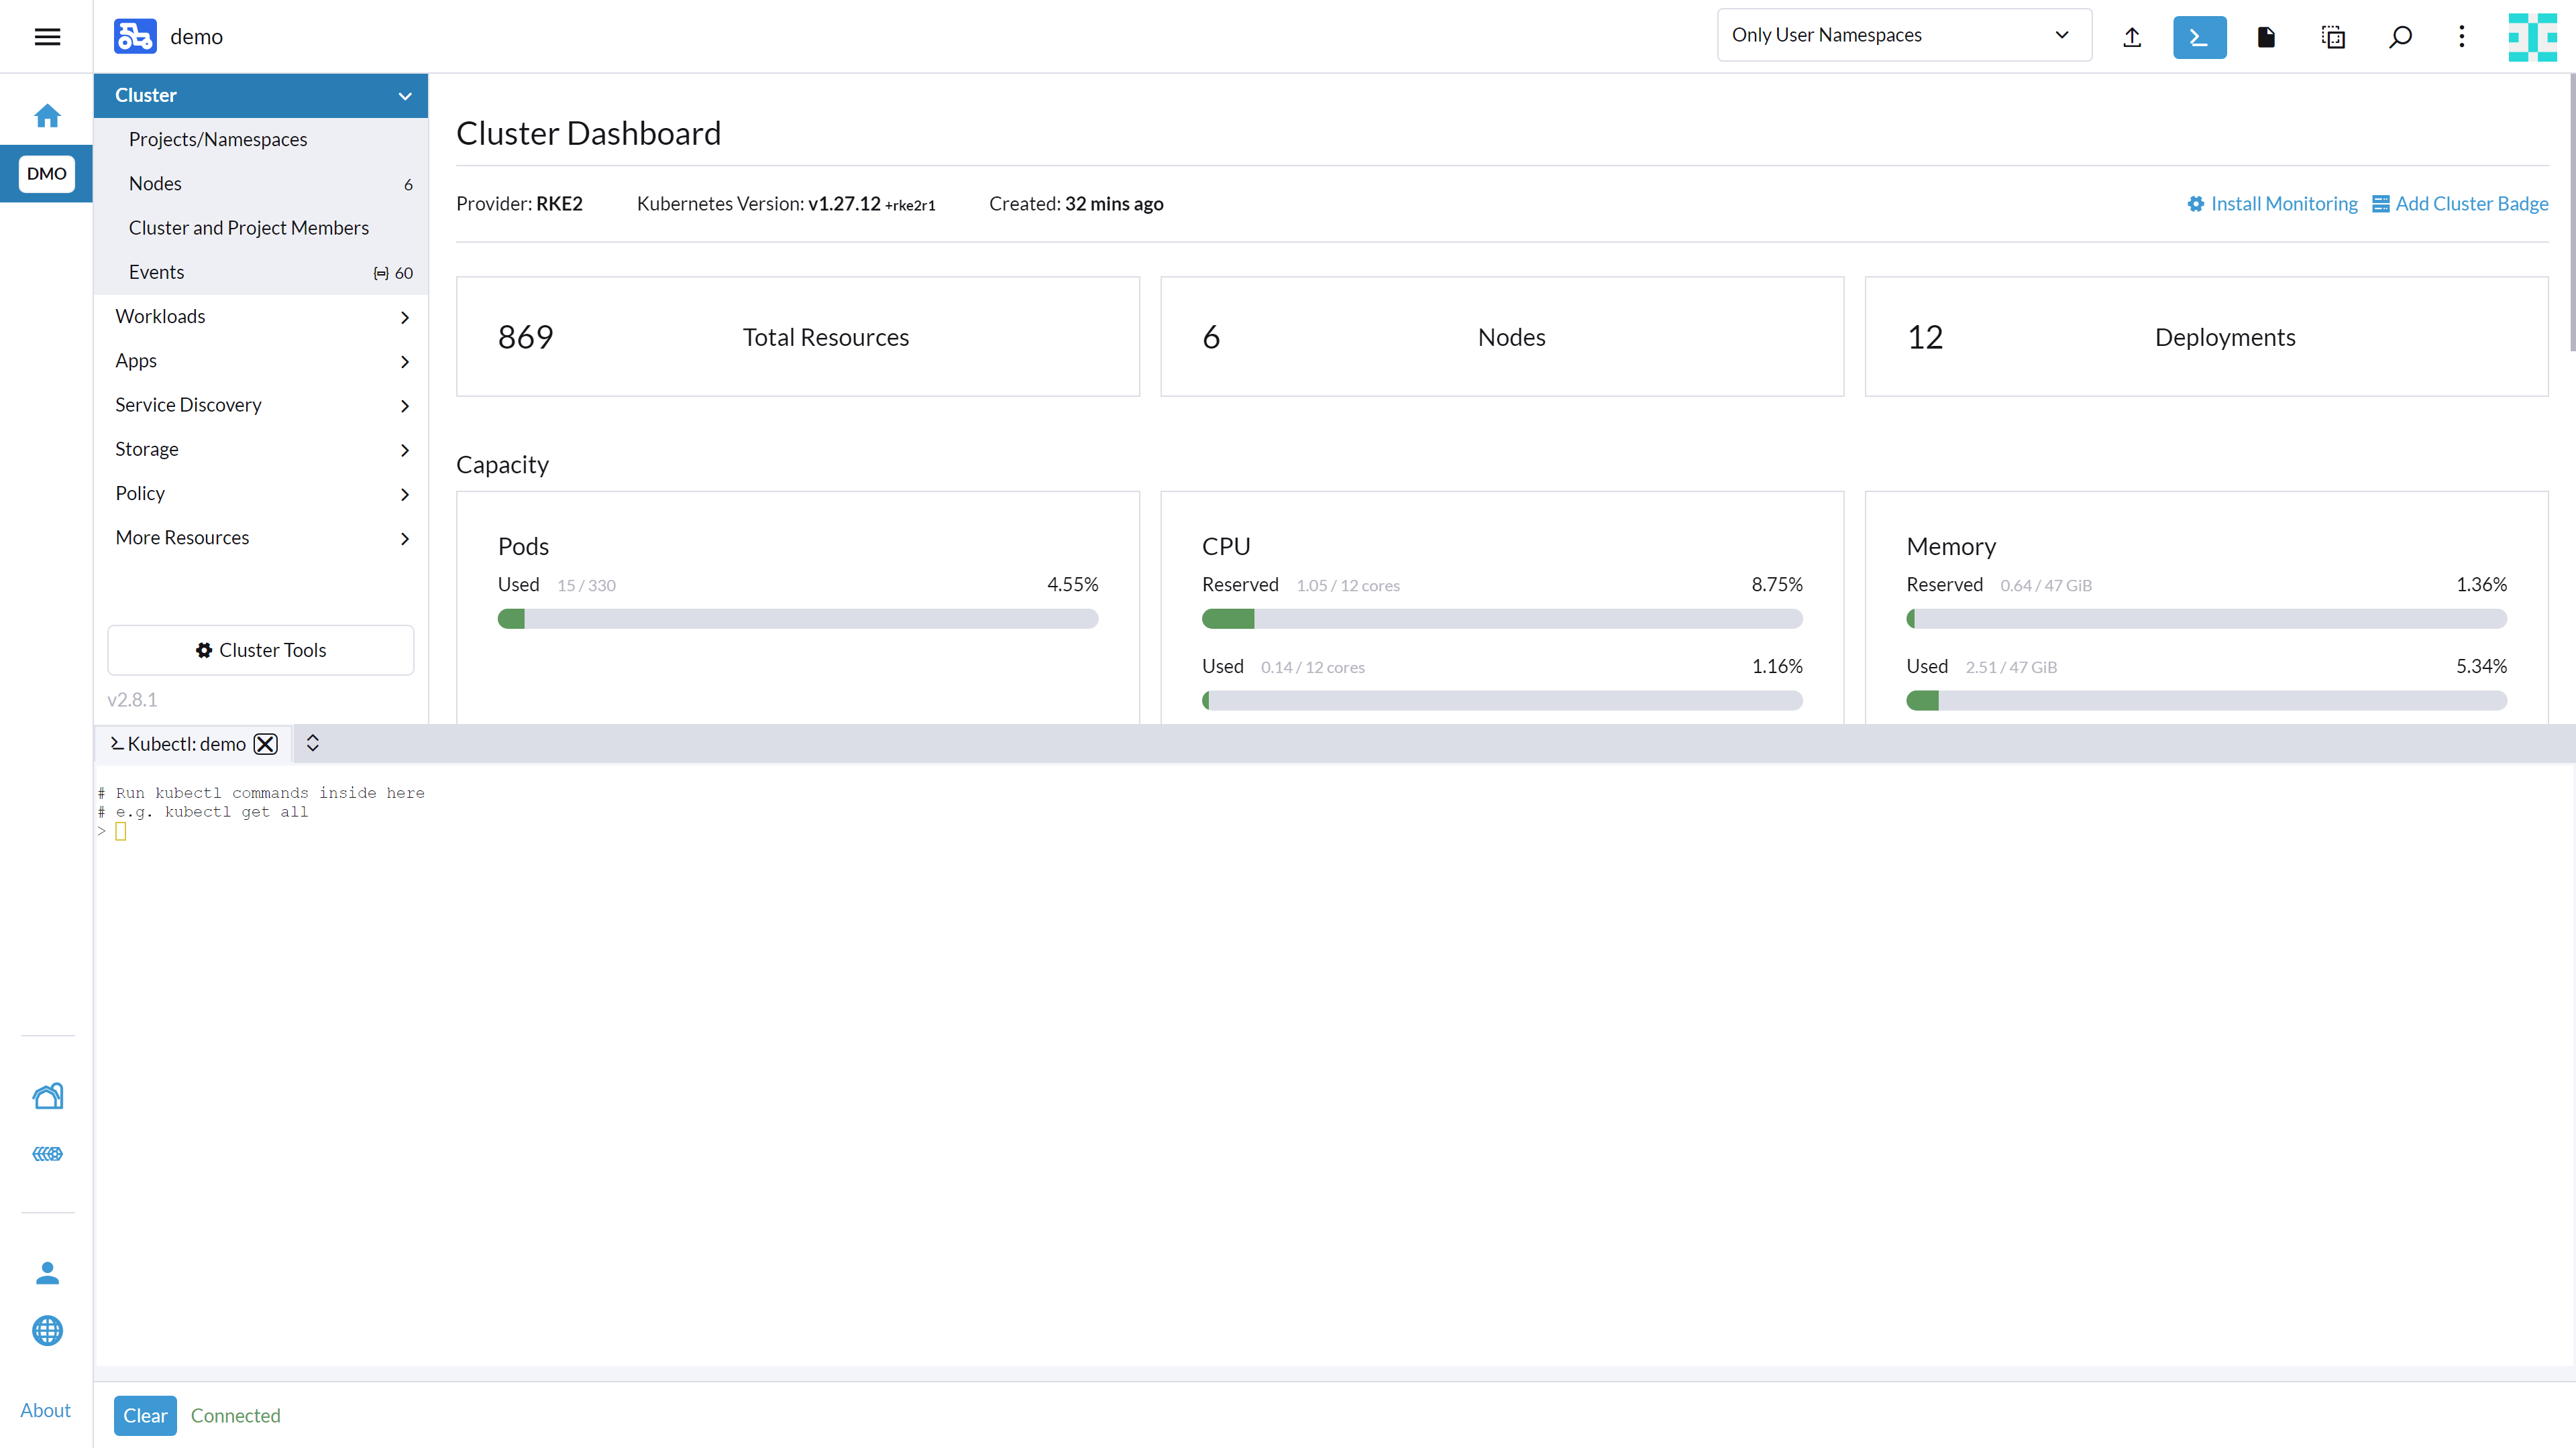
Task: Expand the Workloads menu section
Action: click(261, 317)
